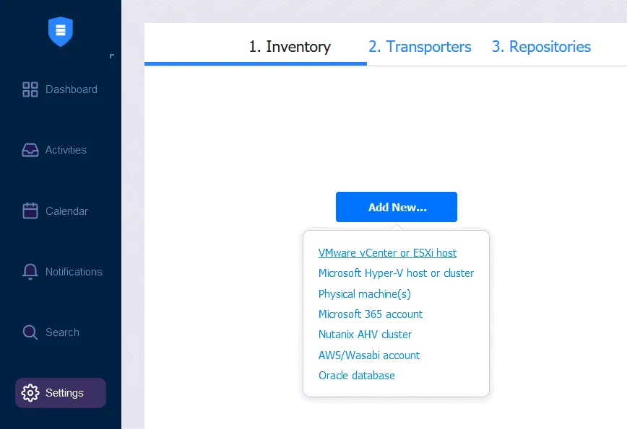
Task: Collapse sidebar using small corner arrow
Action: point(111,56)
